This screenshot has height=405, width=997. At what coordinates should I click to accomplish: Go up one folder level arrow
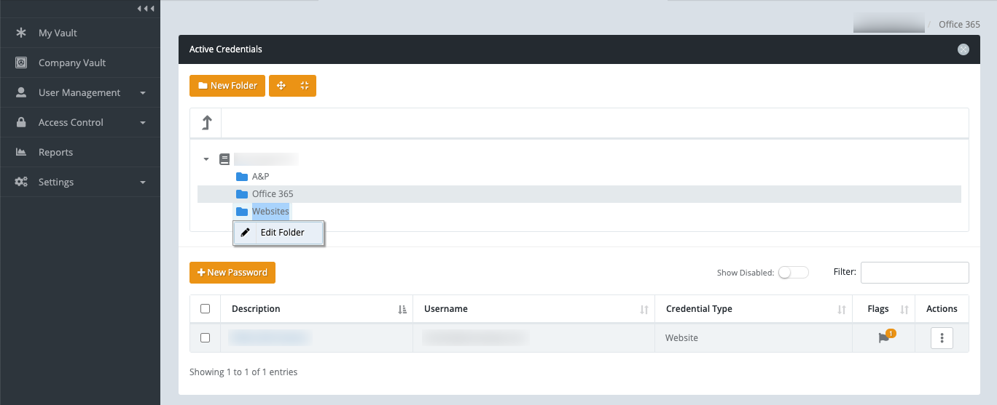point(206,123)
